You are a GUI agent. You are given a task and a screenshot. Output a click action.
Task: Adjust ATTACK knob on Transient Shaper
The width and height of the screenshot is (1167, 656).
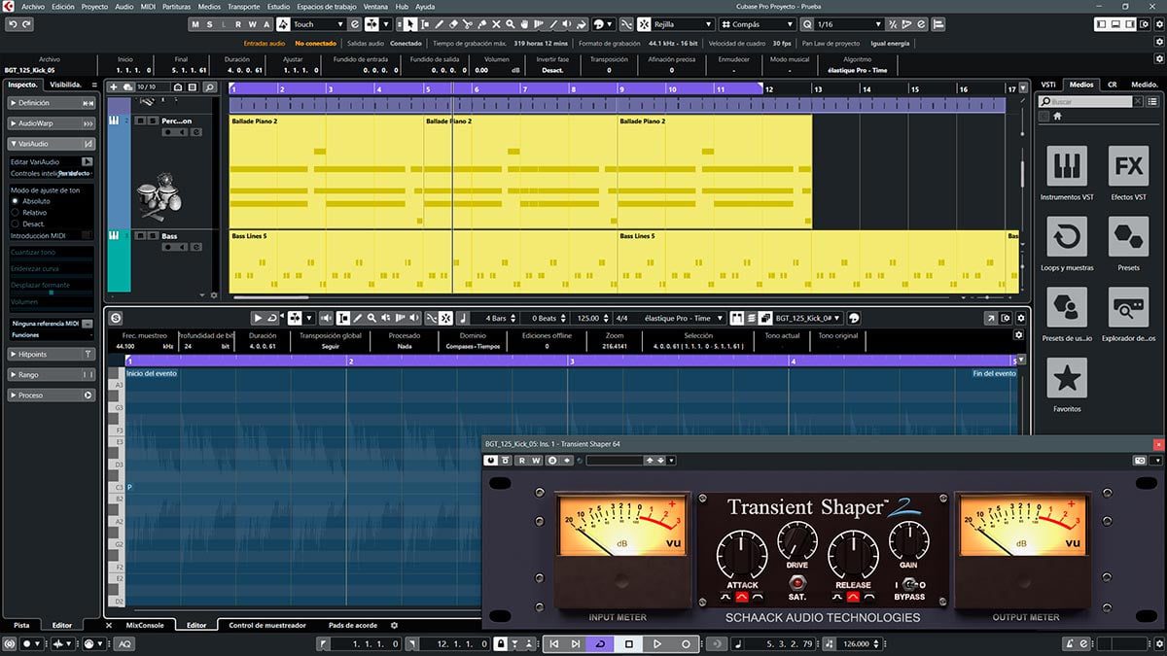(742, 556)
